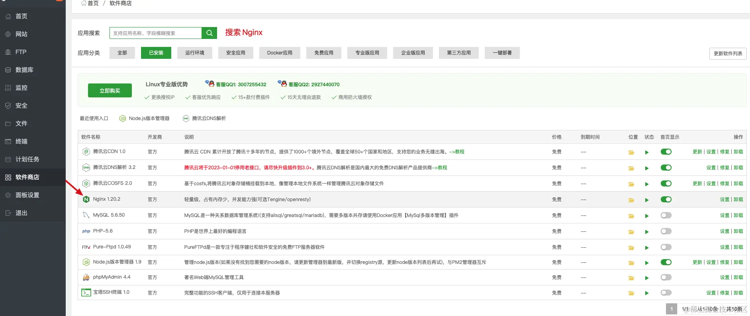
Task: Click 更新 link for 腾讯云CDN 1.0
Action: [697, 152]
